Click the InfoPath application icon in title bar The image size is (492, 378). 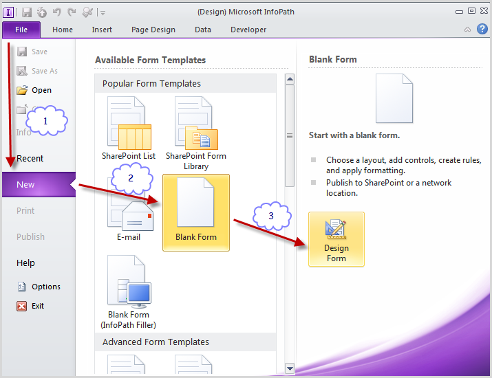click(8, 12)
